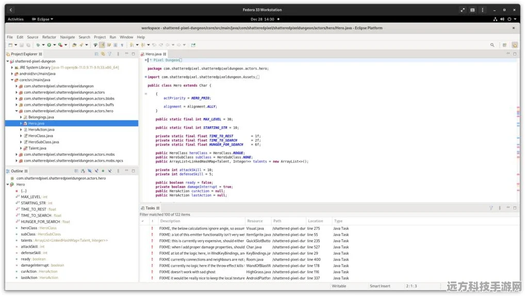Image resolution: width=525 pixels, height=296 pixels.
Task: Open the Navigate menu
Action: click(x=67, y=37)
